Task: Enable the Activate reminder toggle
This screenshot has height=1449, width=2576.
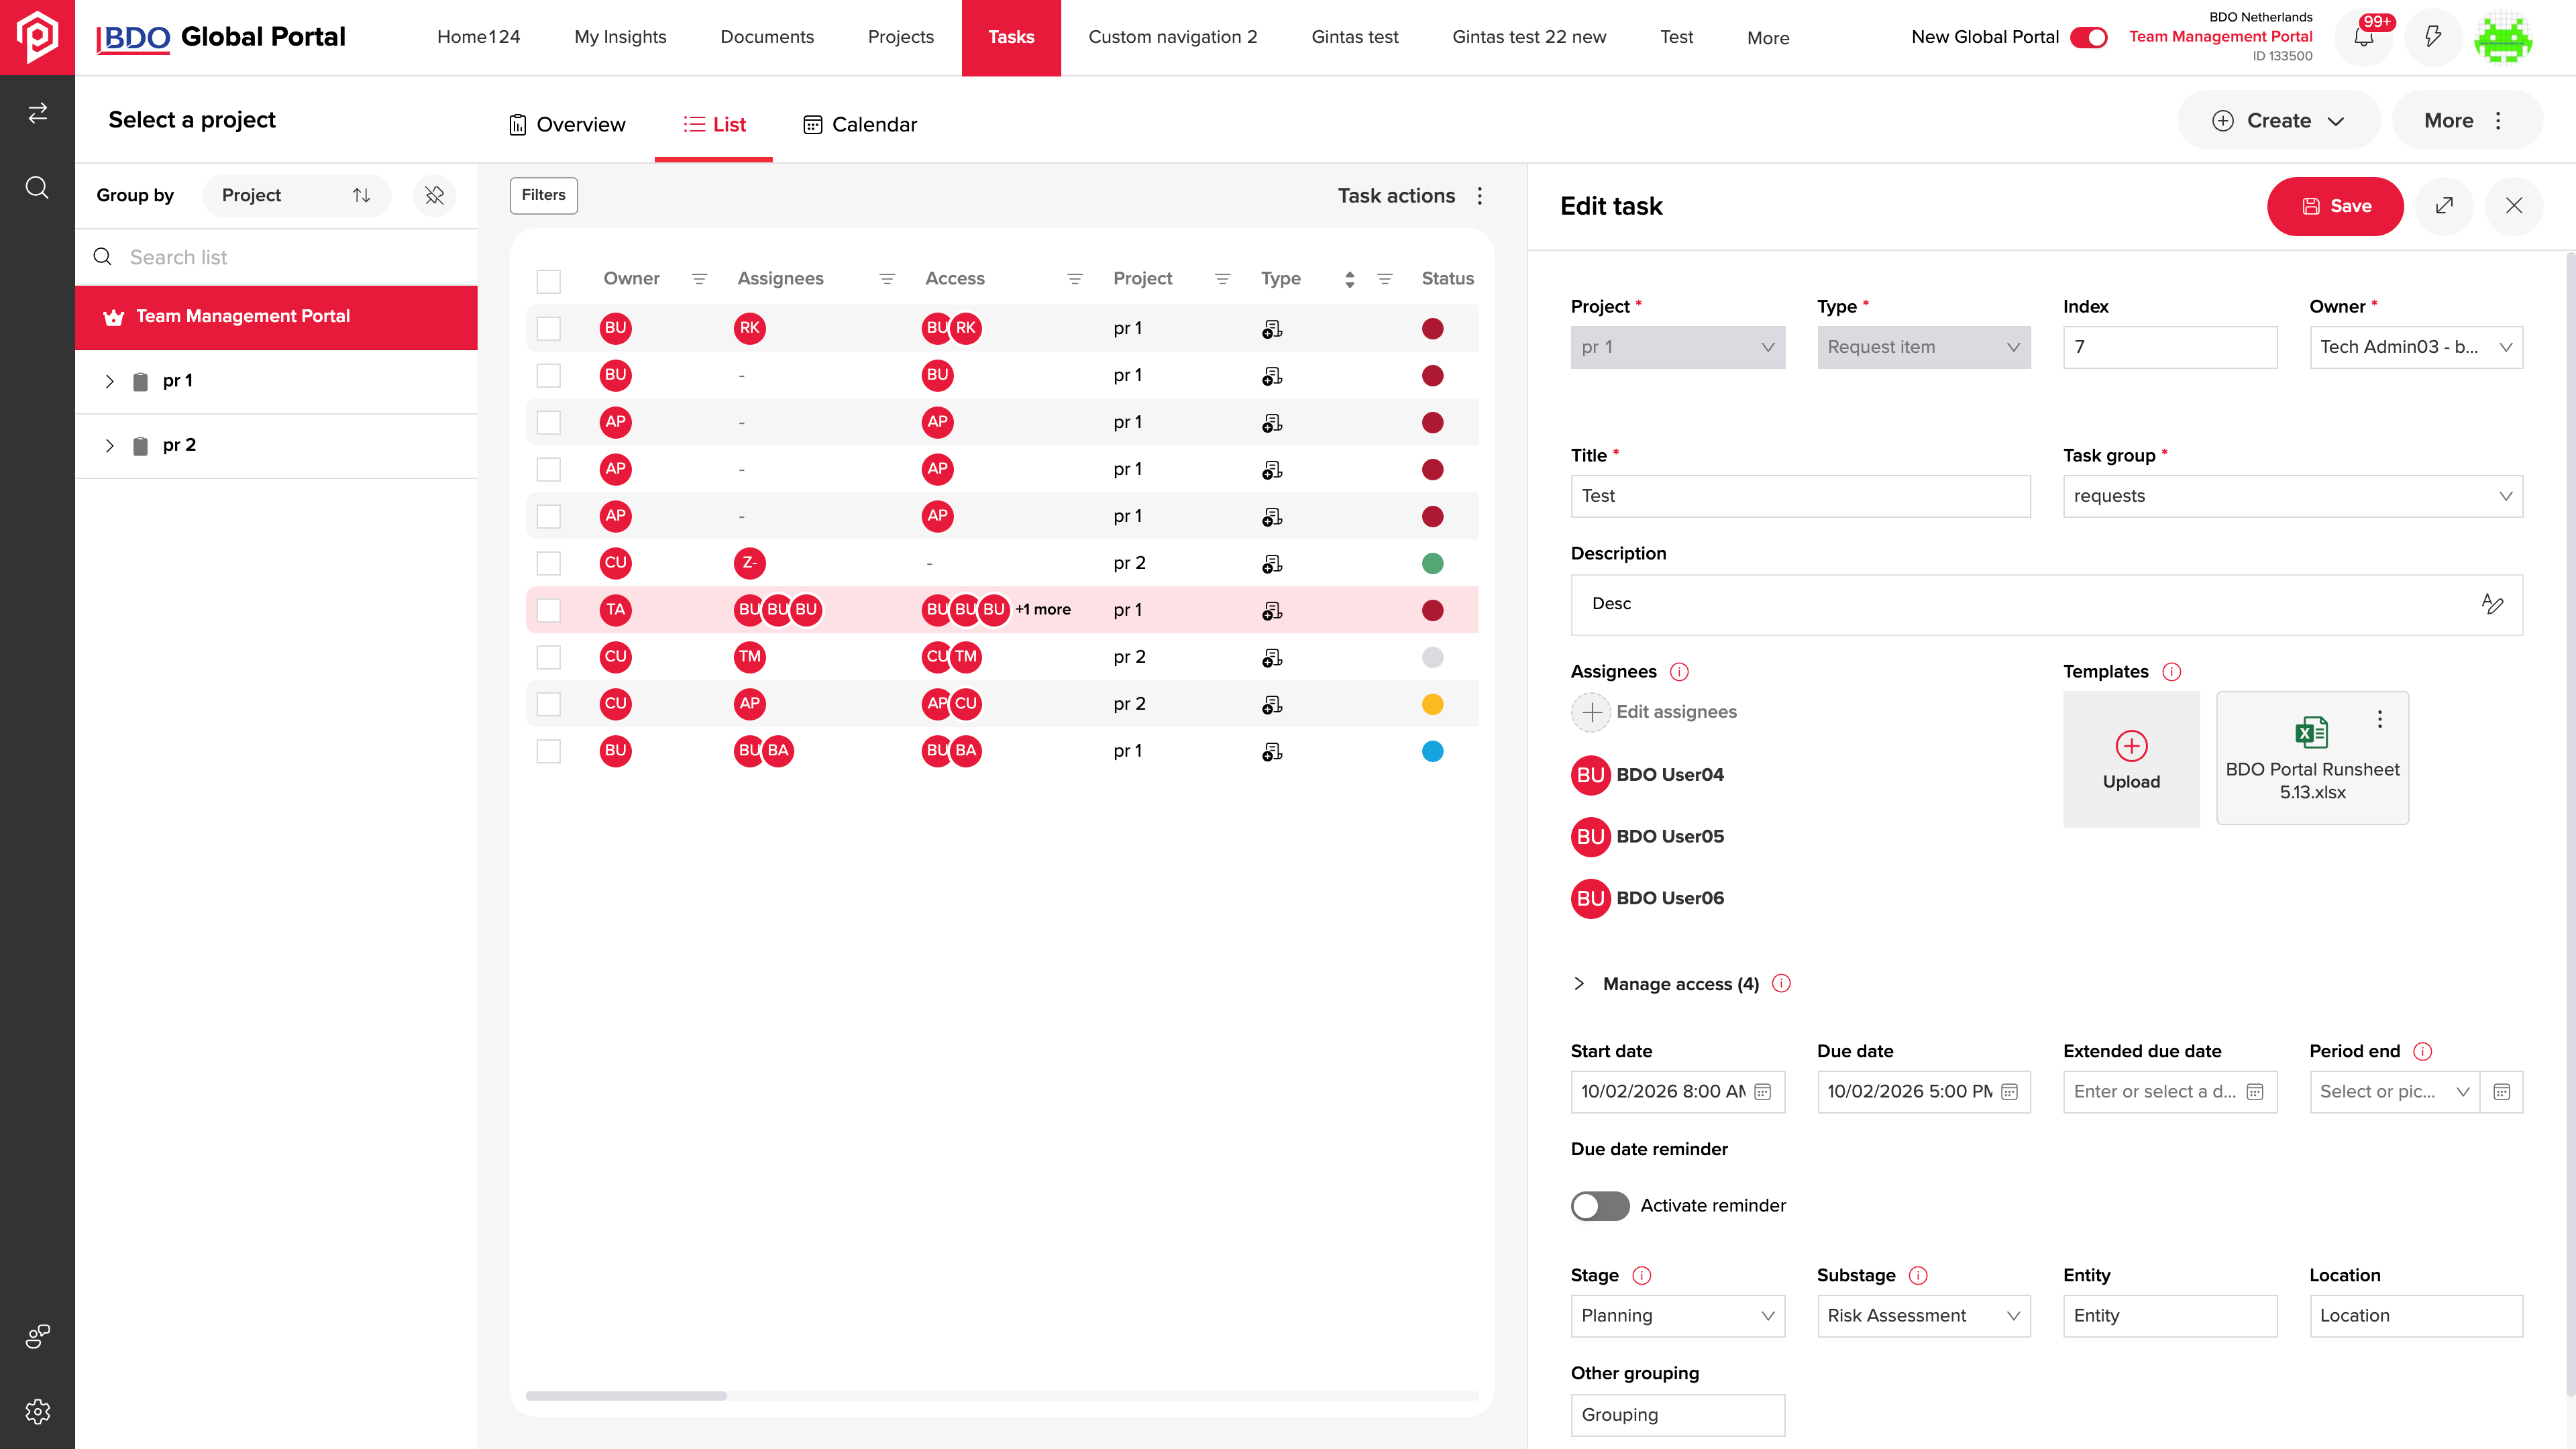Action: tap(1599, 1205)
